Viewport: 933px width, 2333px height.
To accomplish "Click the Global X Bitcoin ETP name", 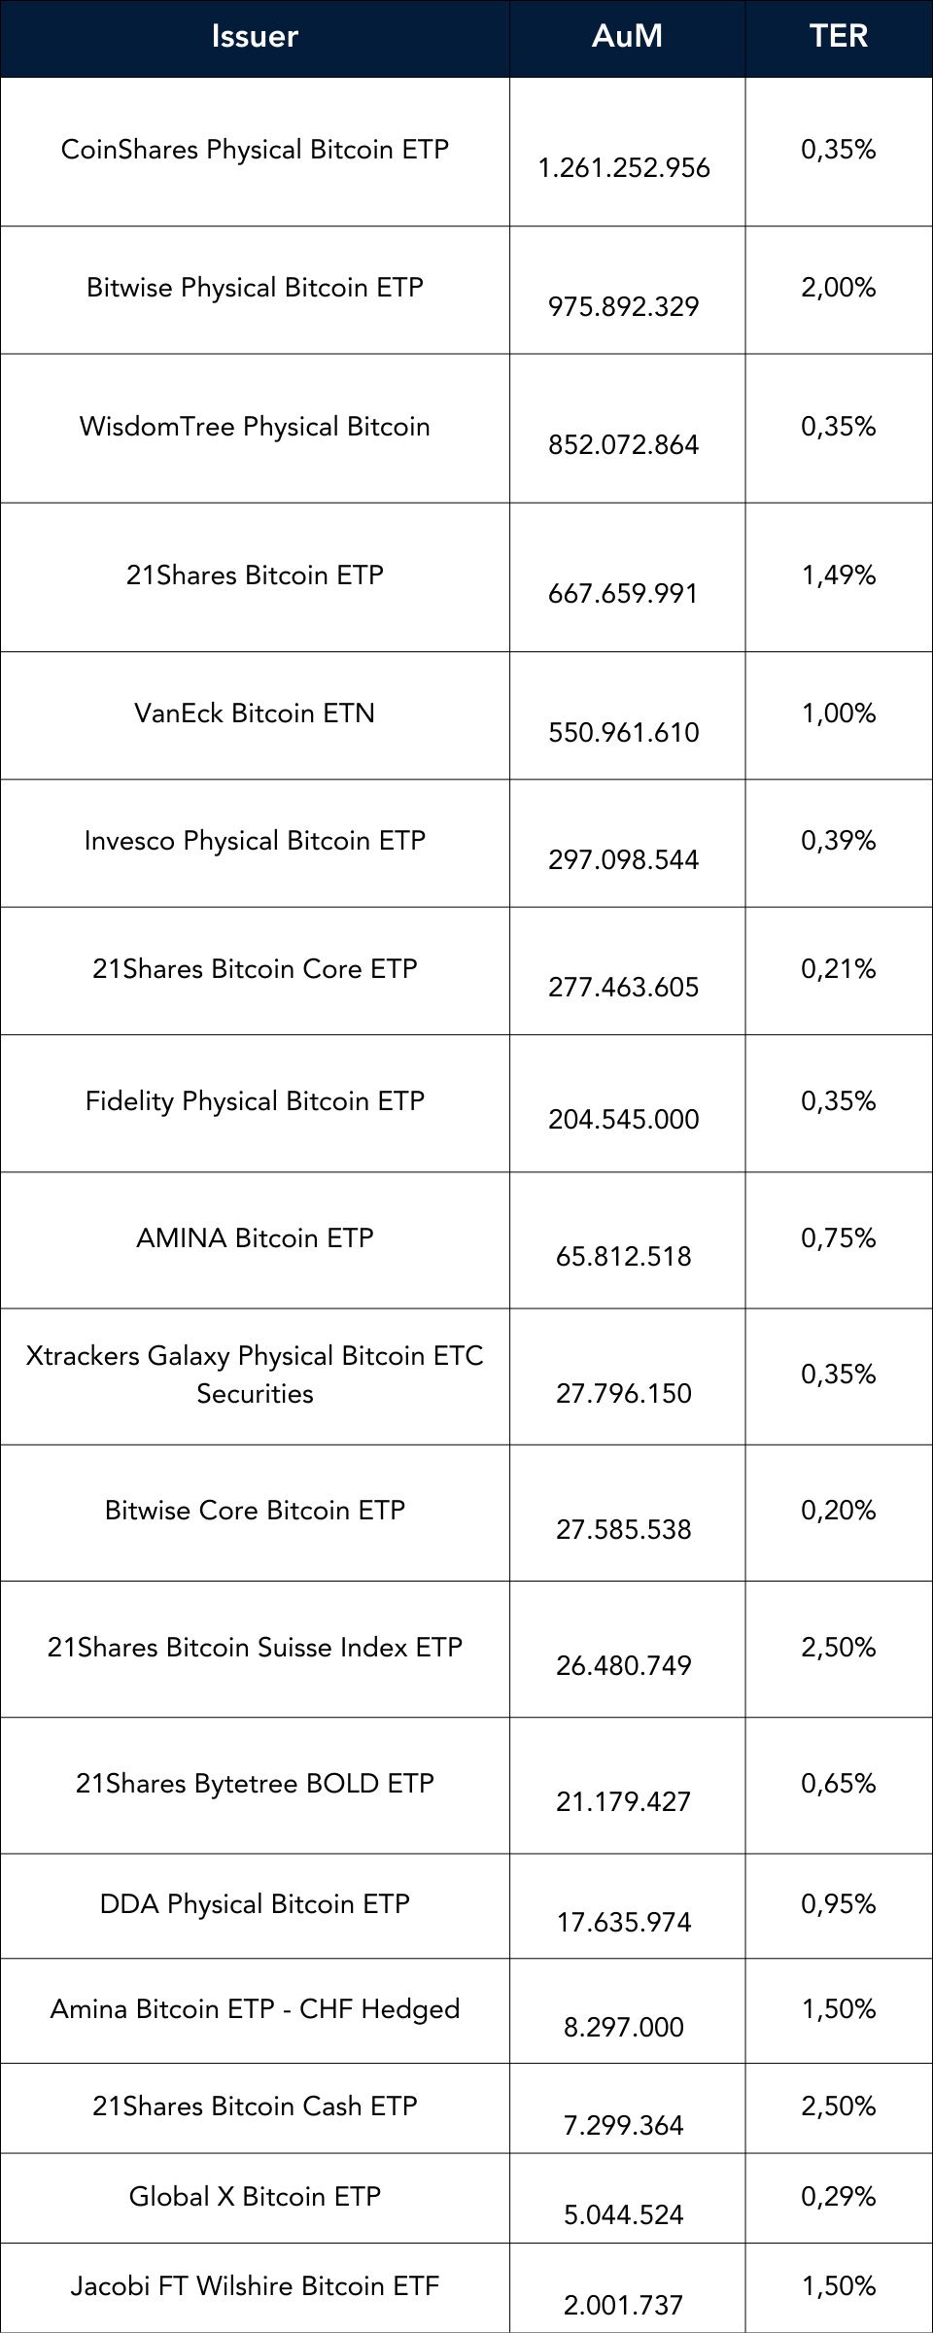I will point(255,2197).
